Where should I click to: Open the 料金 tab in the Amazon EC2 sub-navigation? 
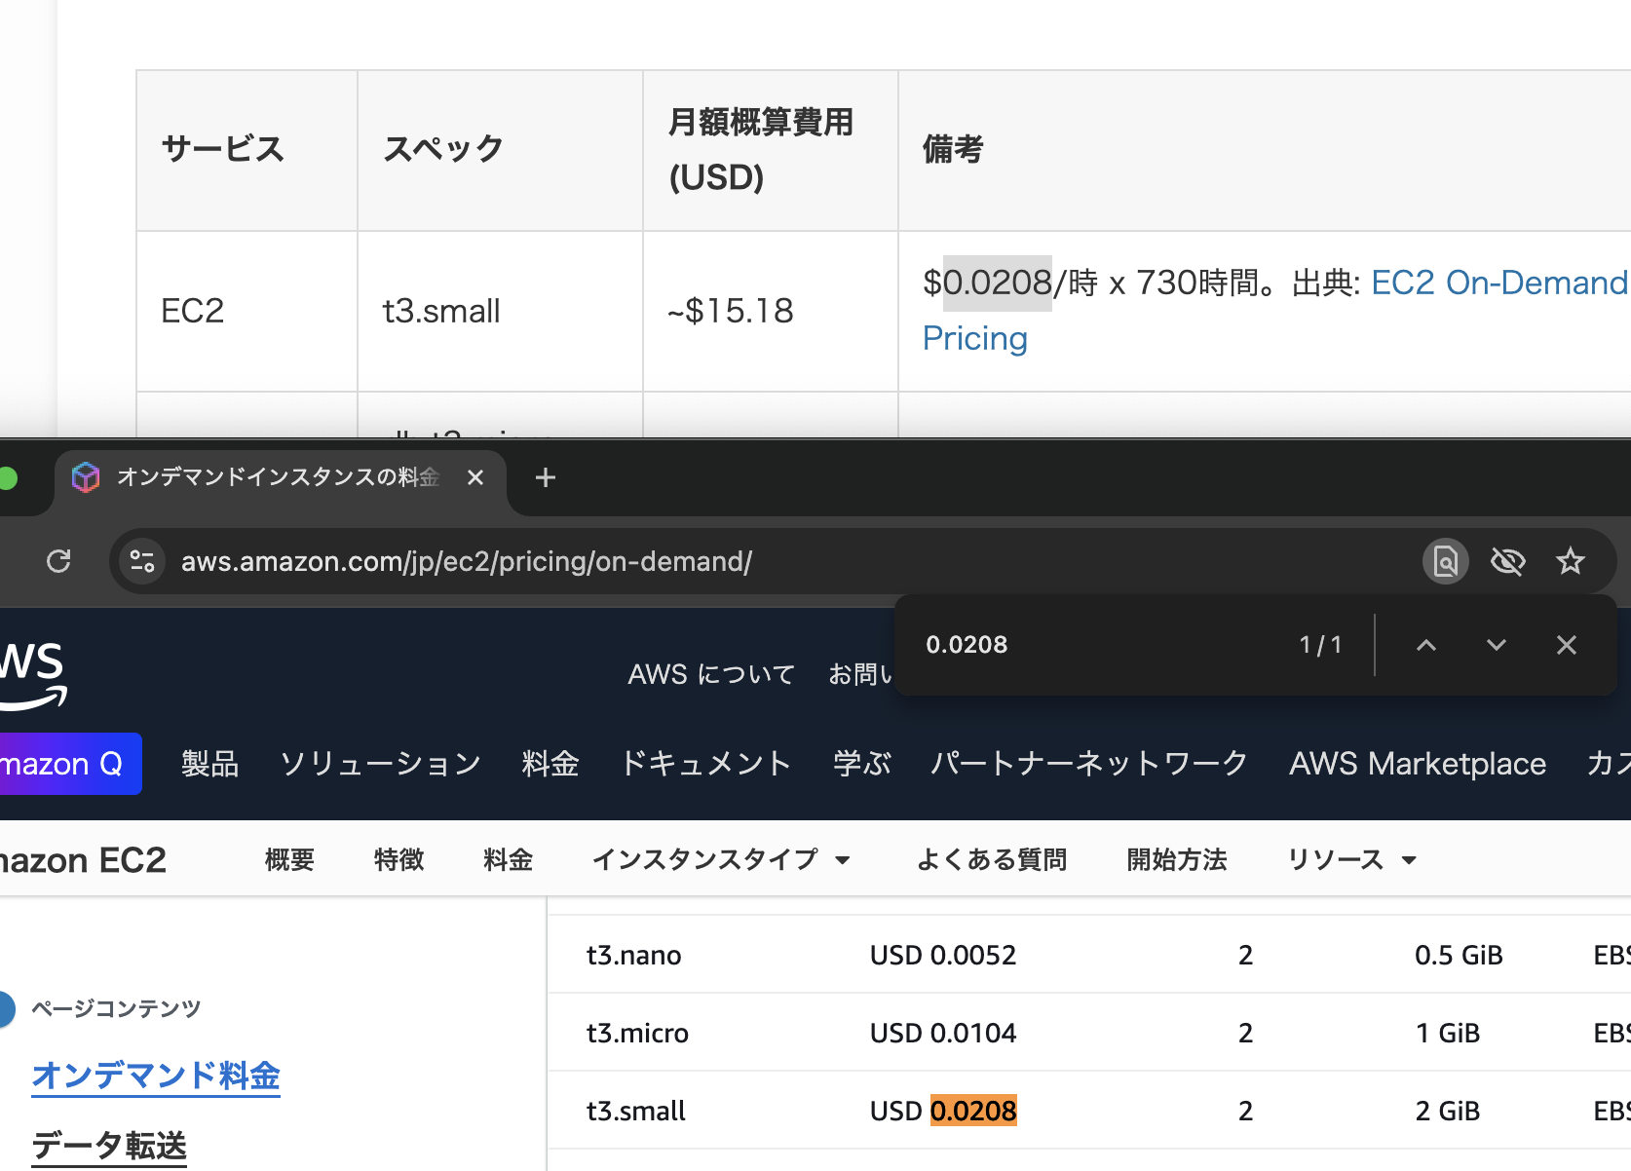tap(509, 859)
